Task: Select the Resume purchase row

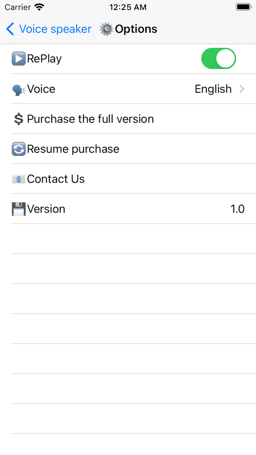Action: [x=133, y=148]
